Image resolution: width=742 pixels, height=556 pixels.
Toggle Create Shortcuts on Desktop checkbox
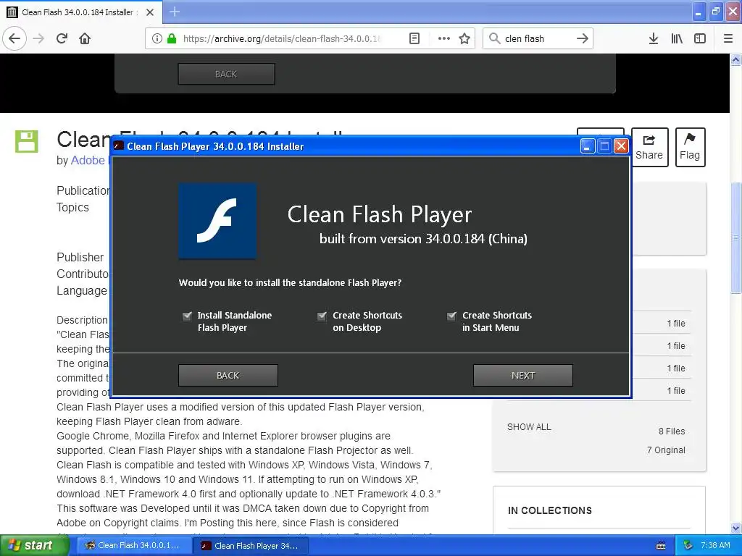click(322, 316)
